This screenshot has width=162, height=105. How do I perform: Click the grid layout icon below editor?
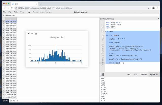tap(102, 74)
